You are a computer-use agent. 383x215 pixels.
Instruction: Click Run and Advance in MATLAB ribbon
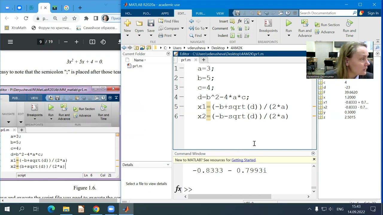coord(305,28)
